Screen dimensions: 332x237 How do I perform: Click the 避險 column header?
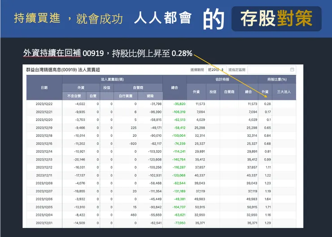click(x=150, y=96)
